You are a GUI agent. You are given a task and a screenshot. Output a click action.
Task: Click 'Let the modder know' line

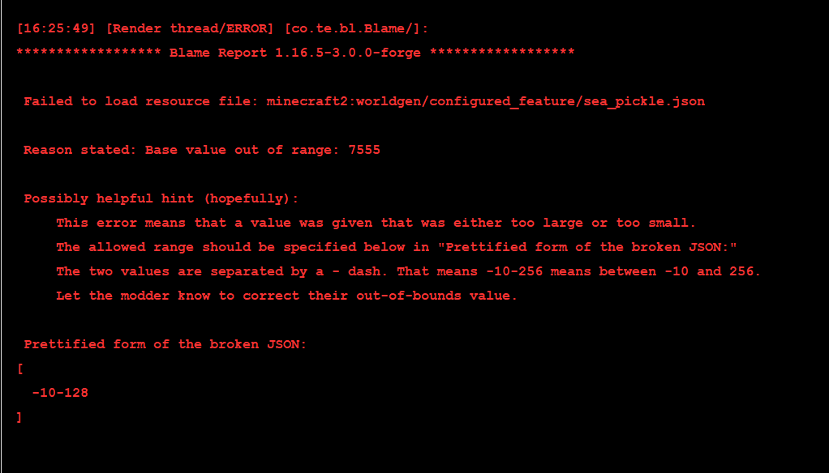[286, 296]
